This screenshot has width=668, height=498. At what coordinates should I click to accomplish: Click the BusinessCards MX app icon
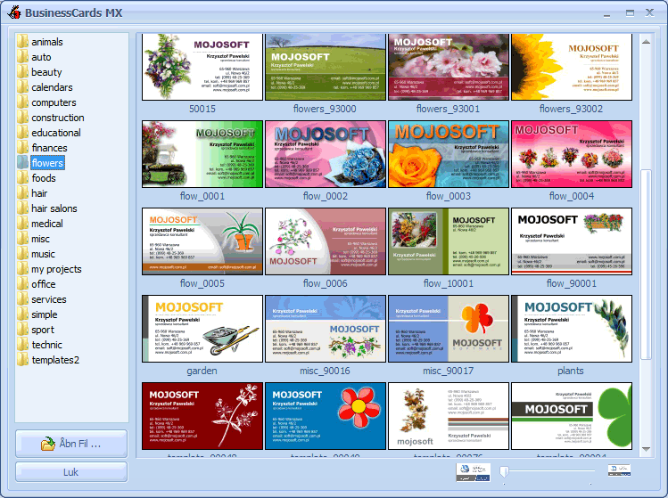coord(14,12)
